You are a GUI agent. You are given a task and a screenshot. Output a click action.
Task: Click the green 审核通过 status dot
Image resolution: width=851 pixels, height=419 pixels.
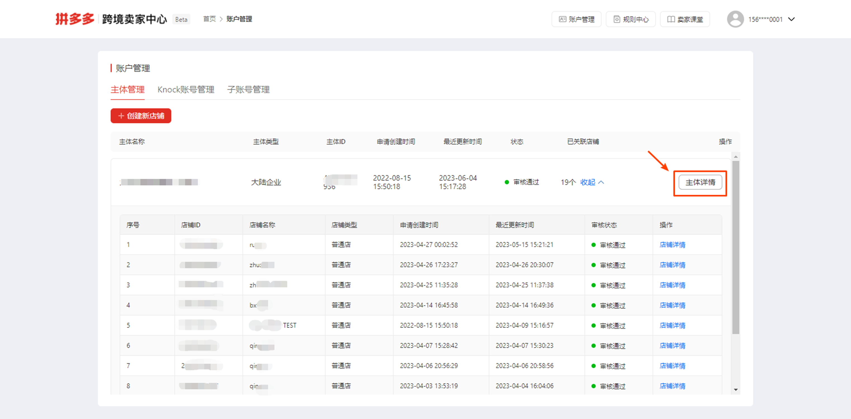(x=506, y=182)
